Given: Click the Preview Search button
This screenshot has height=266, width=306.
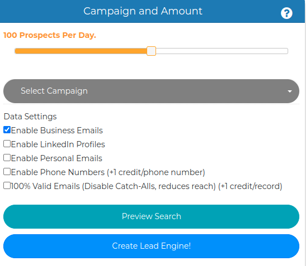Looking at the screenshot, I should 151,216.
